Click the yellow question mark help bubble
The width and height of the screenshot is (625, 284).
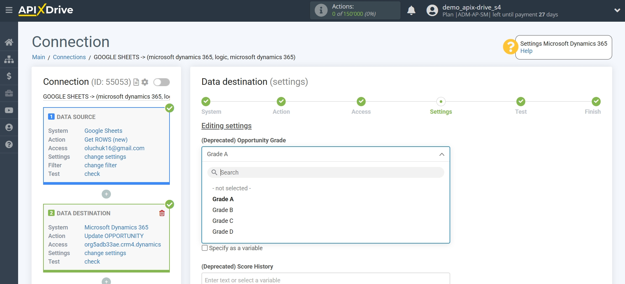point(510,47)
